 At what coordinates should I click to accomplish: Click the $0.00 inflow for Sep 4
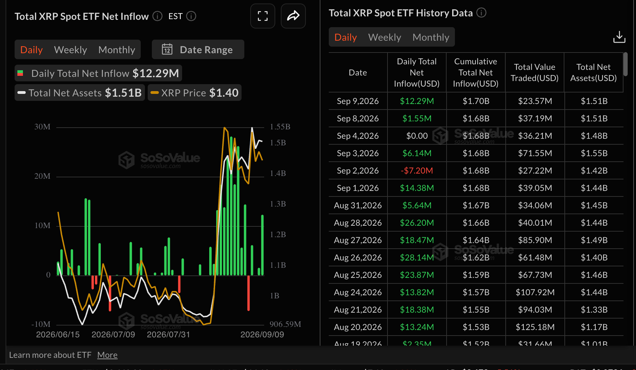point(417,136)
